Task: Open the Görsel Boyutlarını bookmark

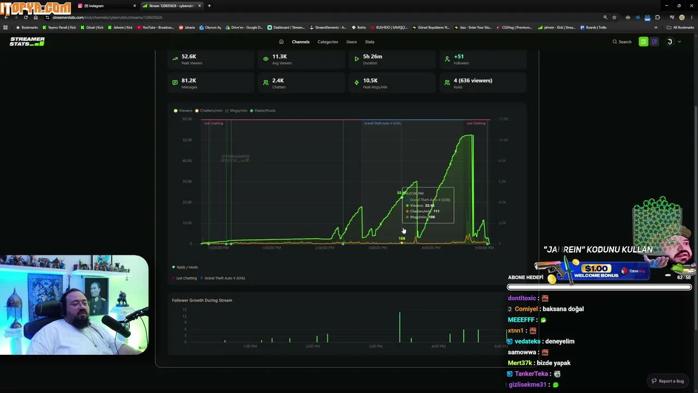Action: pos(431,27)
